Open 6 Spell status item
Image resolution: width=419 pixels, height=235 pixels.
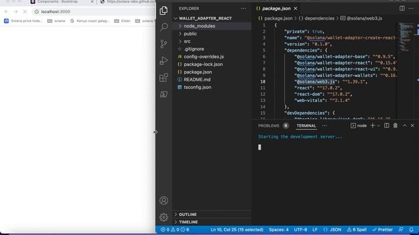tap(357, 230)
